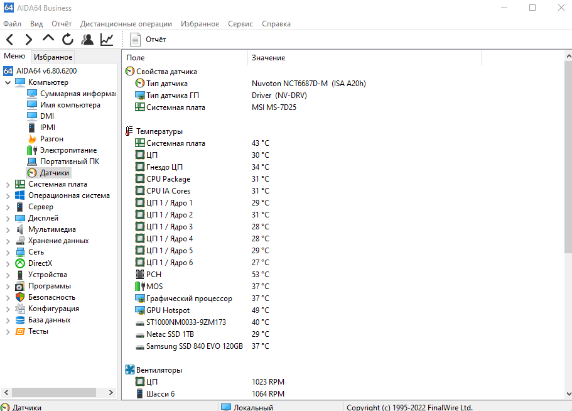Click the Программы icon in tree

(20, 286)
